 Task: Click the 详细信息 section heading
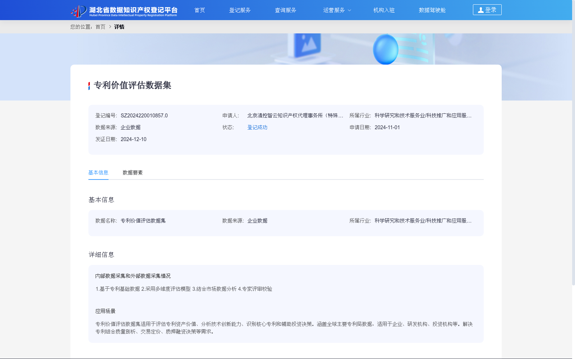point(101,255)
